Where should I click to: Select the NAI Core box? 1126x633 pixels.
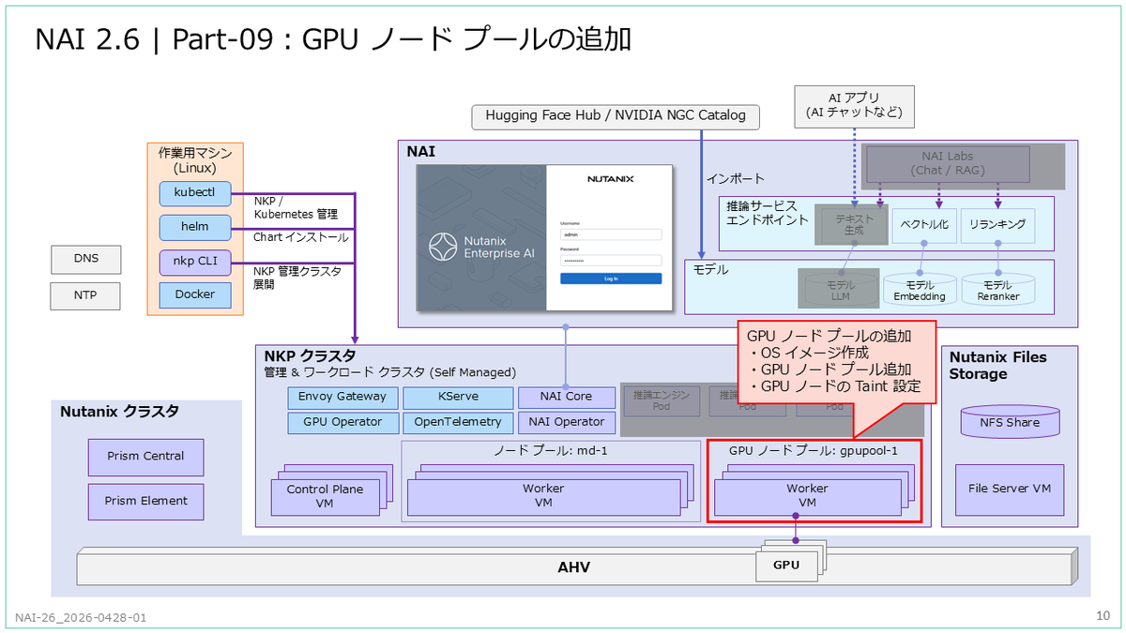567,397
